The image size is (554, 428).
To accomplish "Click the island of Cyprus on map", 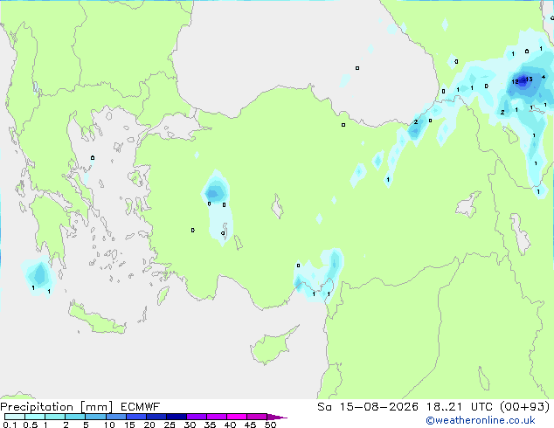I will point(270,348).
